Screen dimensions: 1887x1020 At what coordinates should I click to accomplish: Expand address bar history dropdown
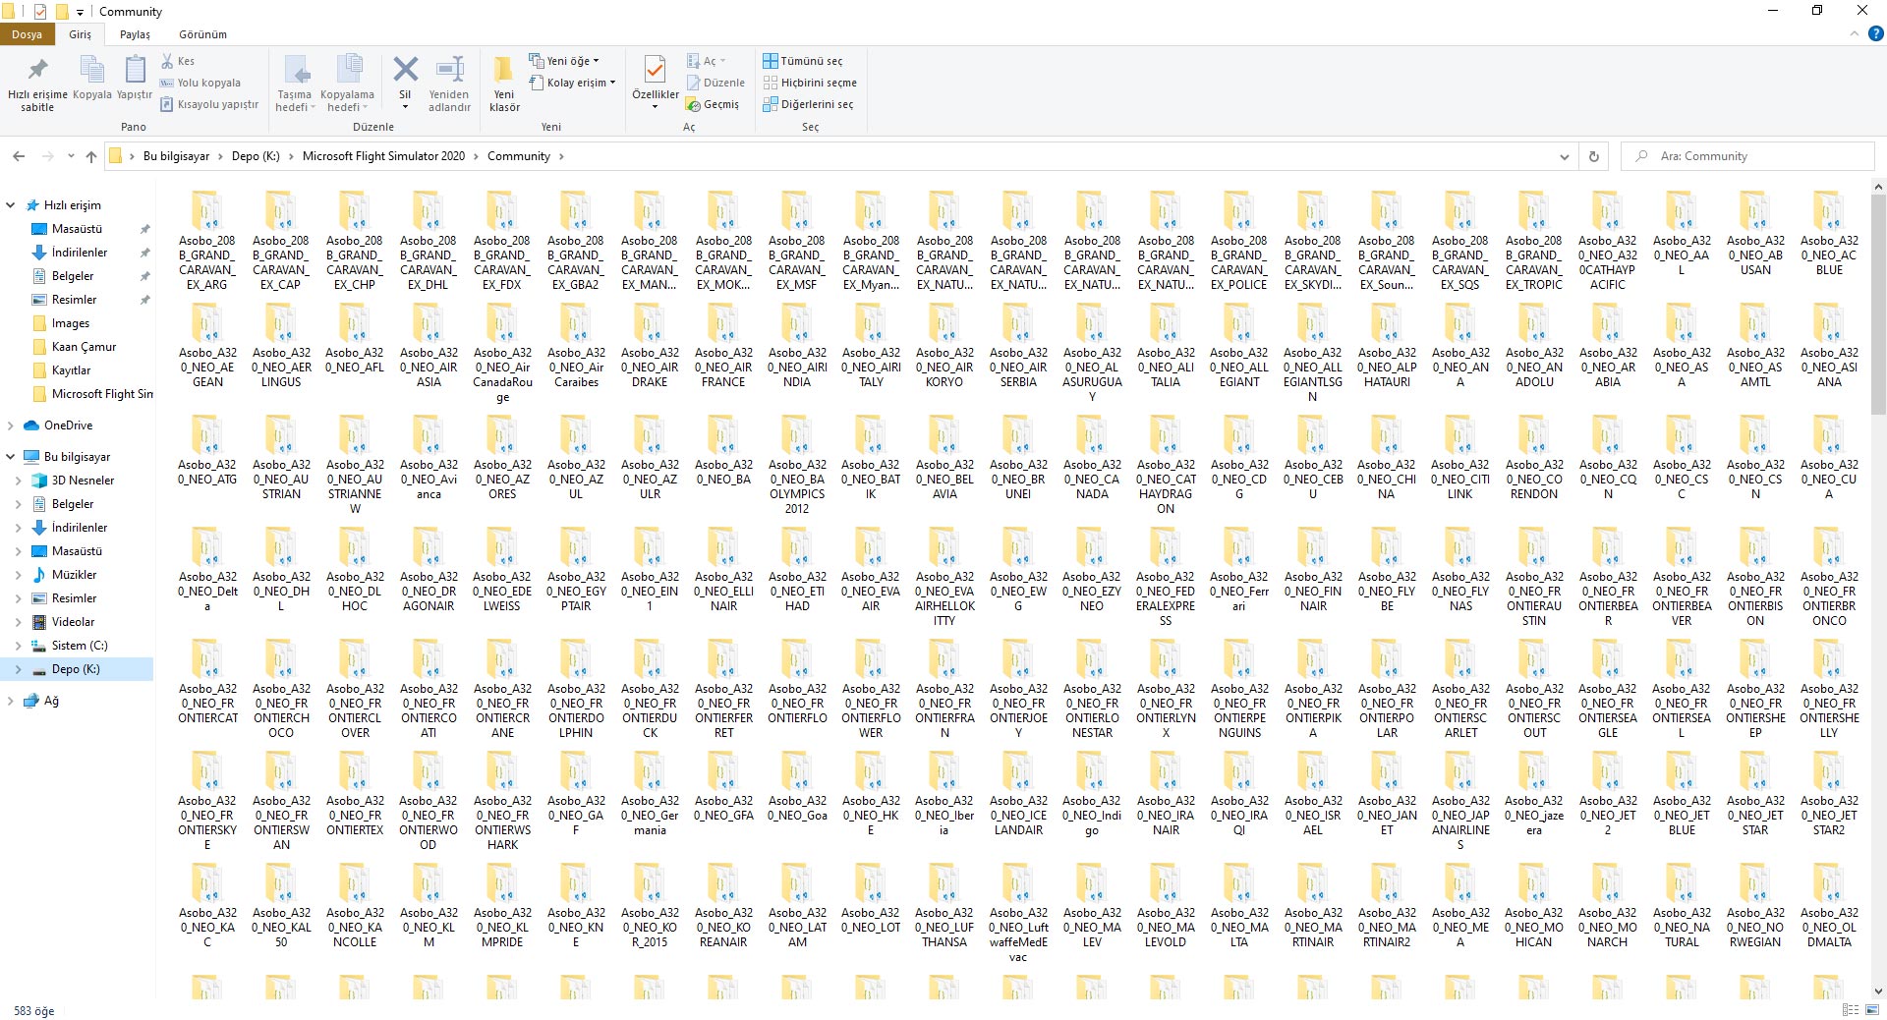(x=1564, y=156)
